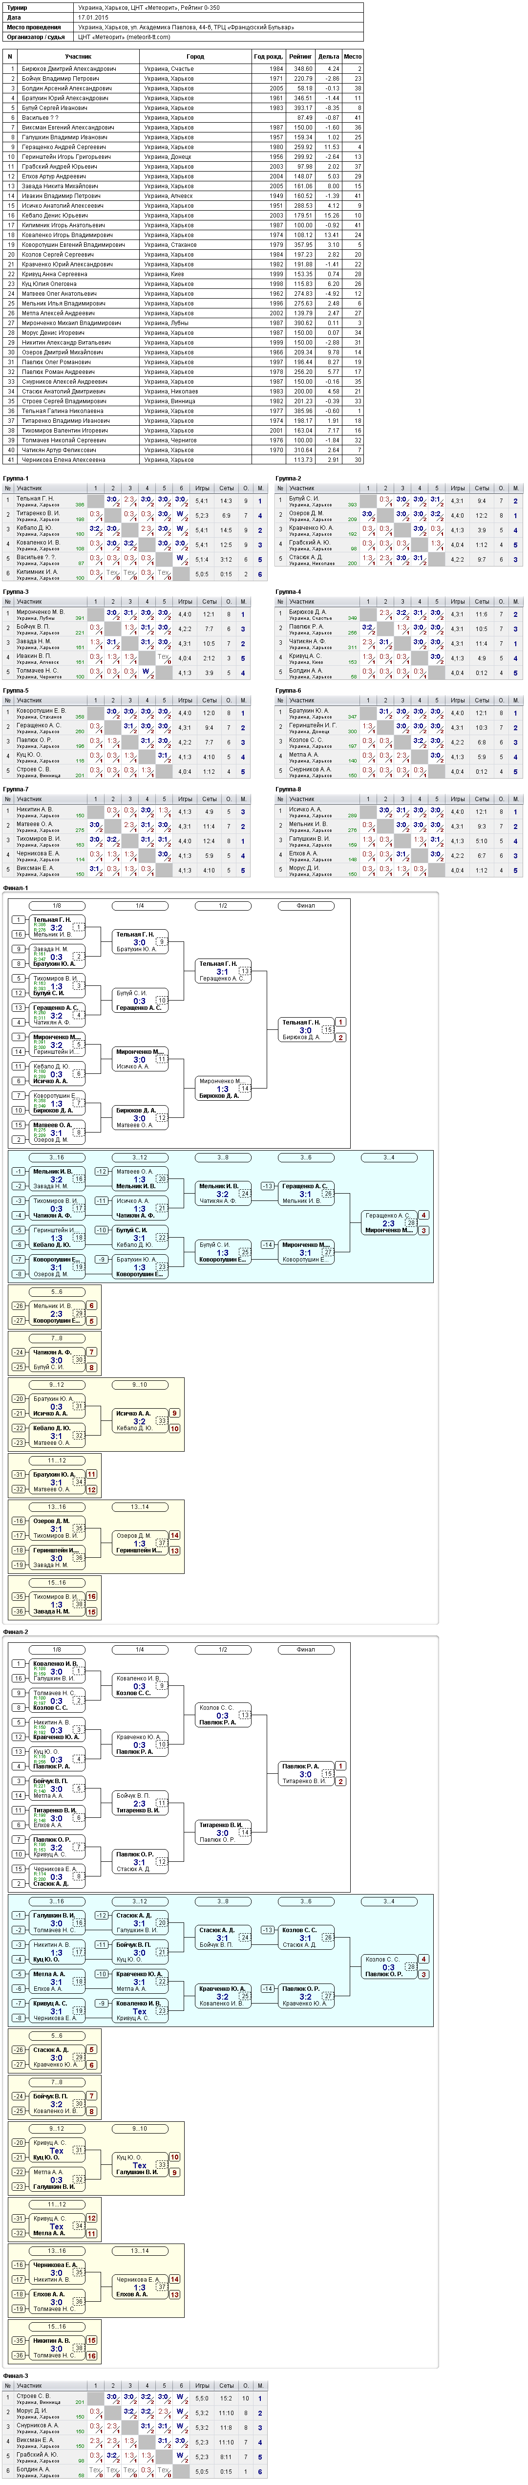
Task: Click the venue address on ул. Академика Павлова
Action: point(181,27)
